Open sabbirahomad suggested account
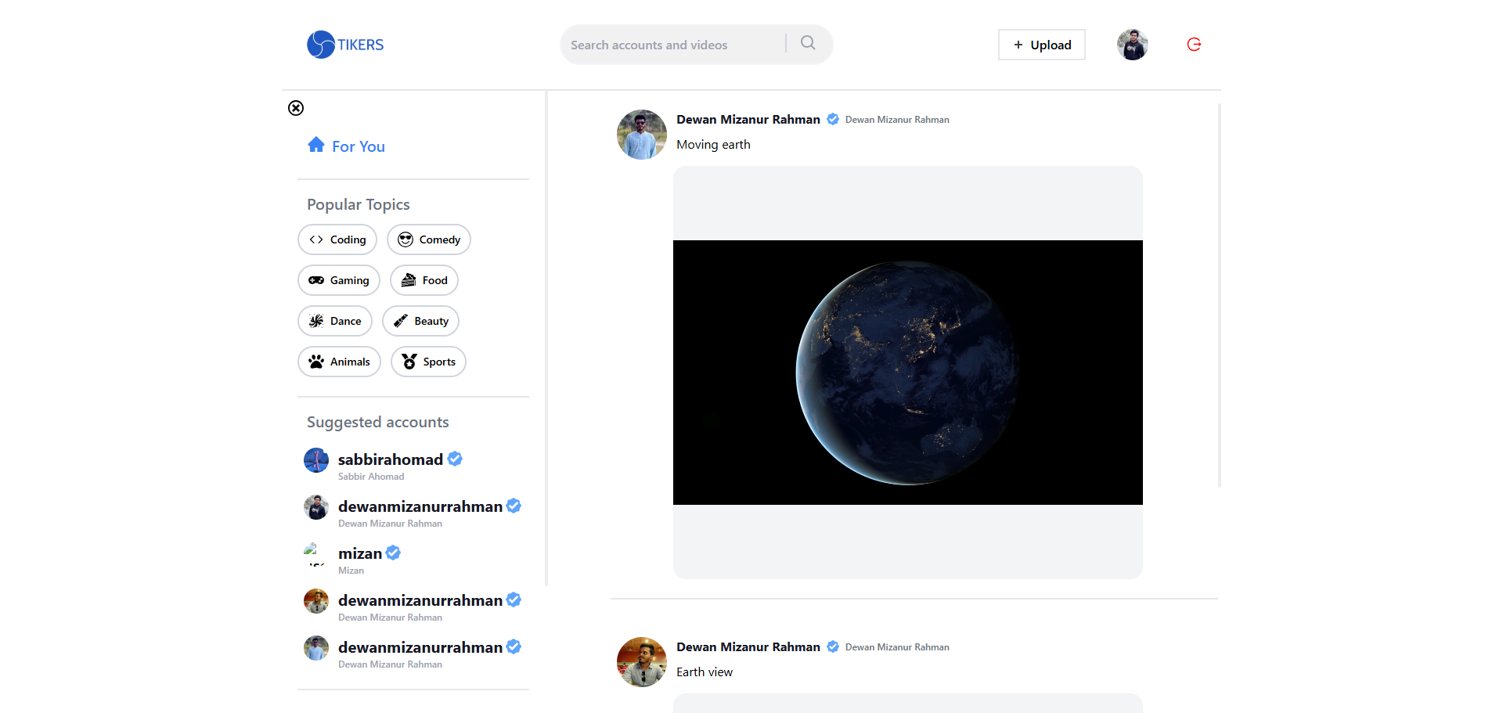Viewport: 1503px width, 713px height. [x=390, y=459]
